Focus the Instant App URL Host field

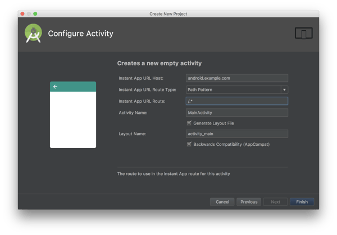click(x=236, y=79)
